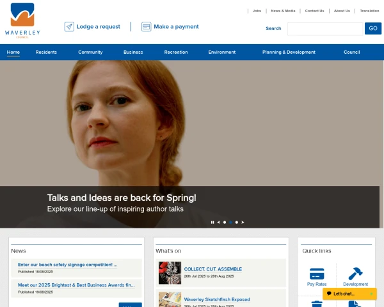384x307 pixels.
Task: Select the second slide dot
Action: [230, 223]
